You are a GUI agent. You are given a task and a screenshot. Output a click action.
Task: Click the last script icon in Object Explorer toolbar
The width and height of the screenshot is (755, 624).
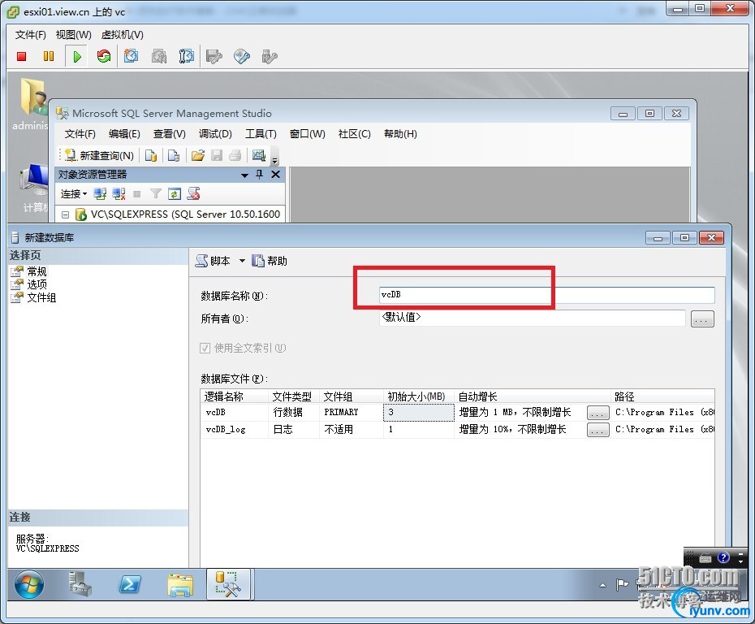point(193,193)
